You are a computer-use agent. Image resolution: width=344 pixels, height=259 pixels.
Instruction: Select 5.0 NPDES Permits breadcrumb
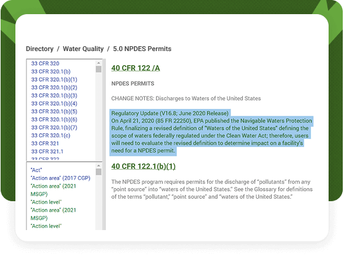coord(142,49)
